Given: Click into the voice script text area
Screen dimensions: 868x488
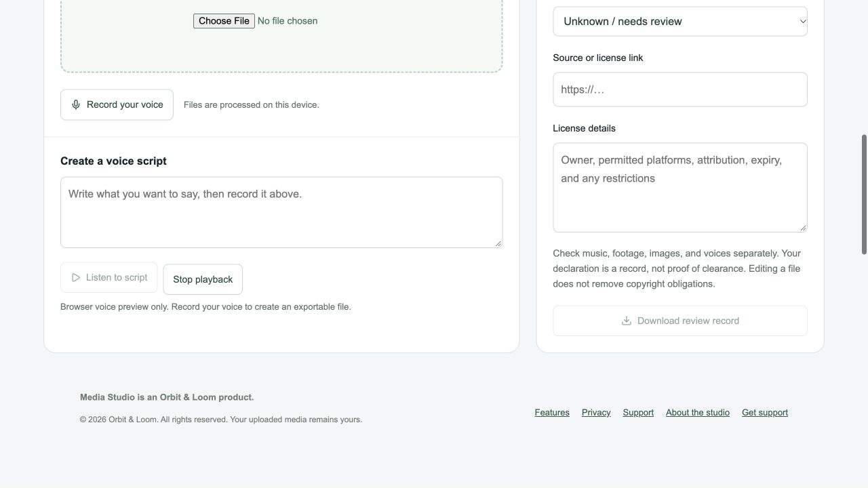Looking at the screenshot, I should point(281,213).
